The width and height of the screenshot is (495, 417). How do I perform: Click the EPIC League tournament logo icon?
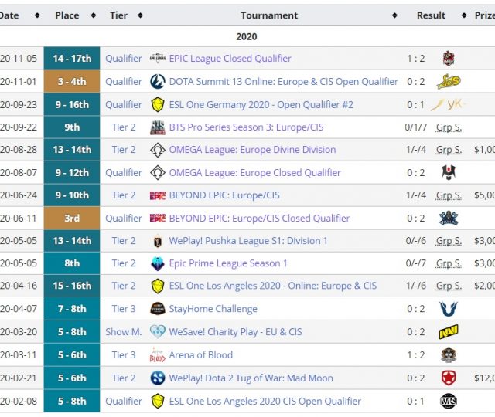point(158,59)
